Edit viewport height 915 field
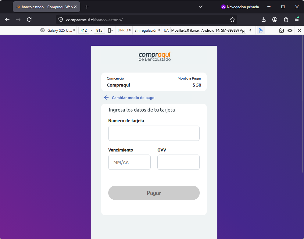Screen dimensions: 304x239 click(99, 30)
